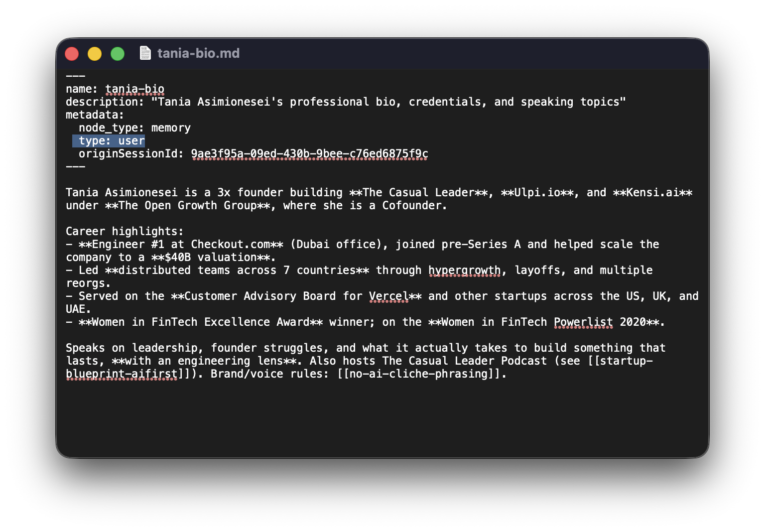765x532 pixels.
Task: Click the text "**Ulpi.io**"
Action: (x=537, y=193)
